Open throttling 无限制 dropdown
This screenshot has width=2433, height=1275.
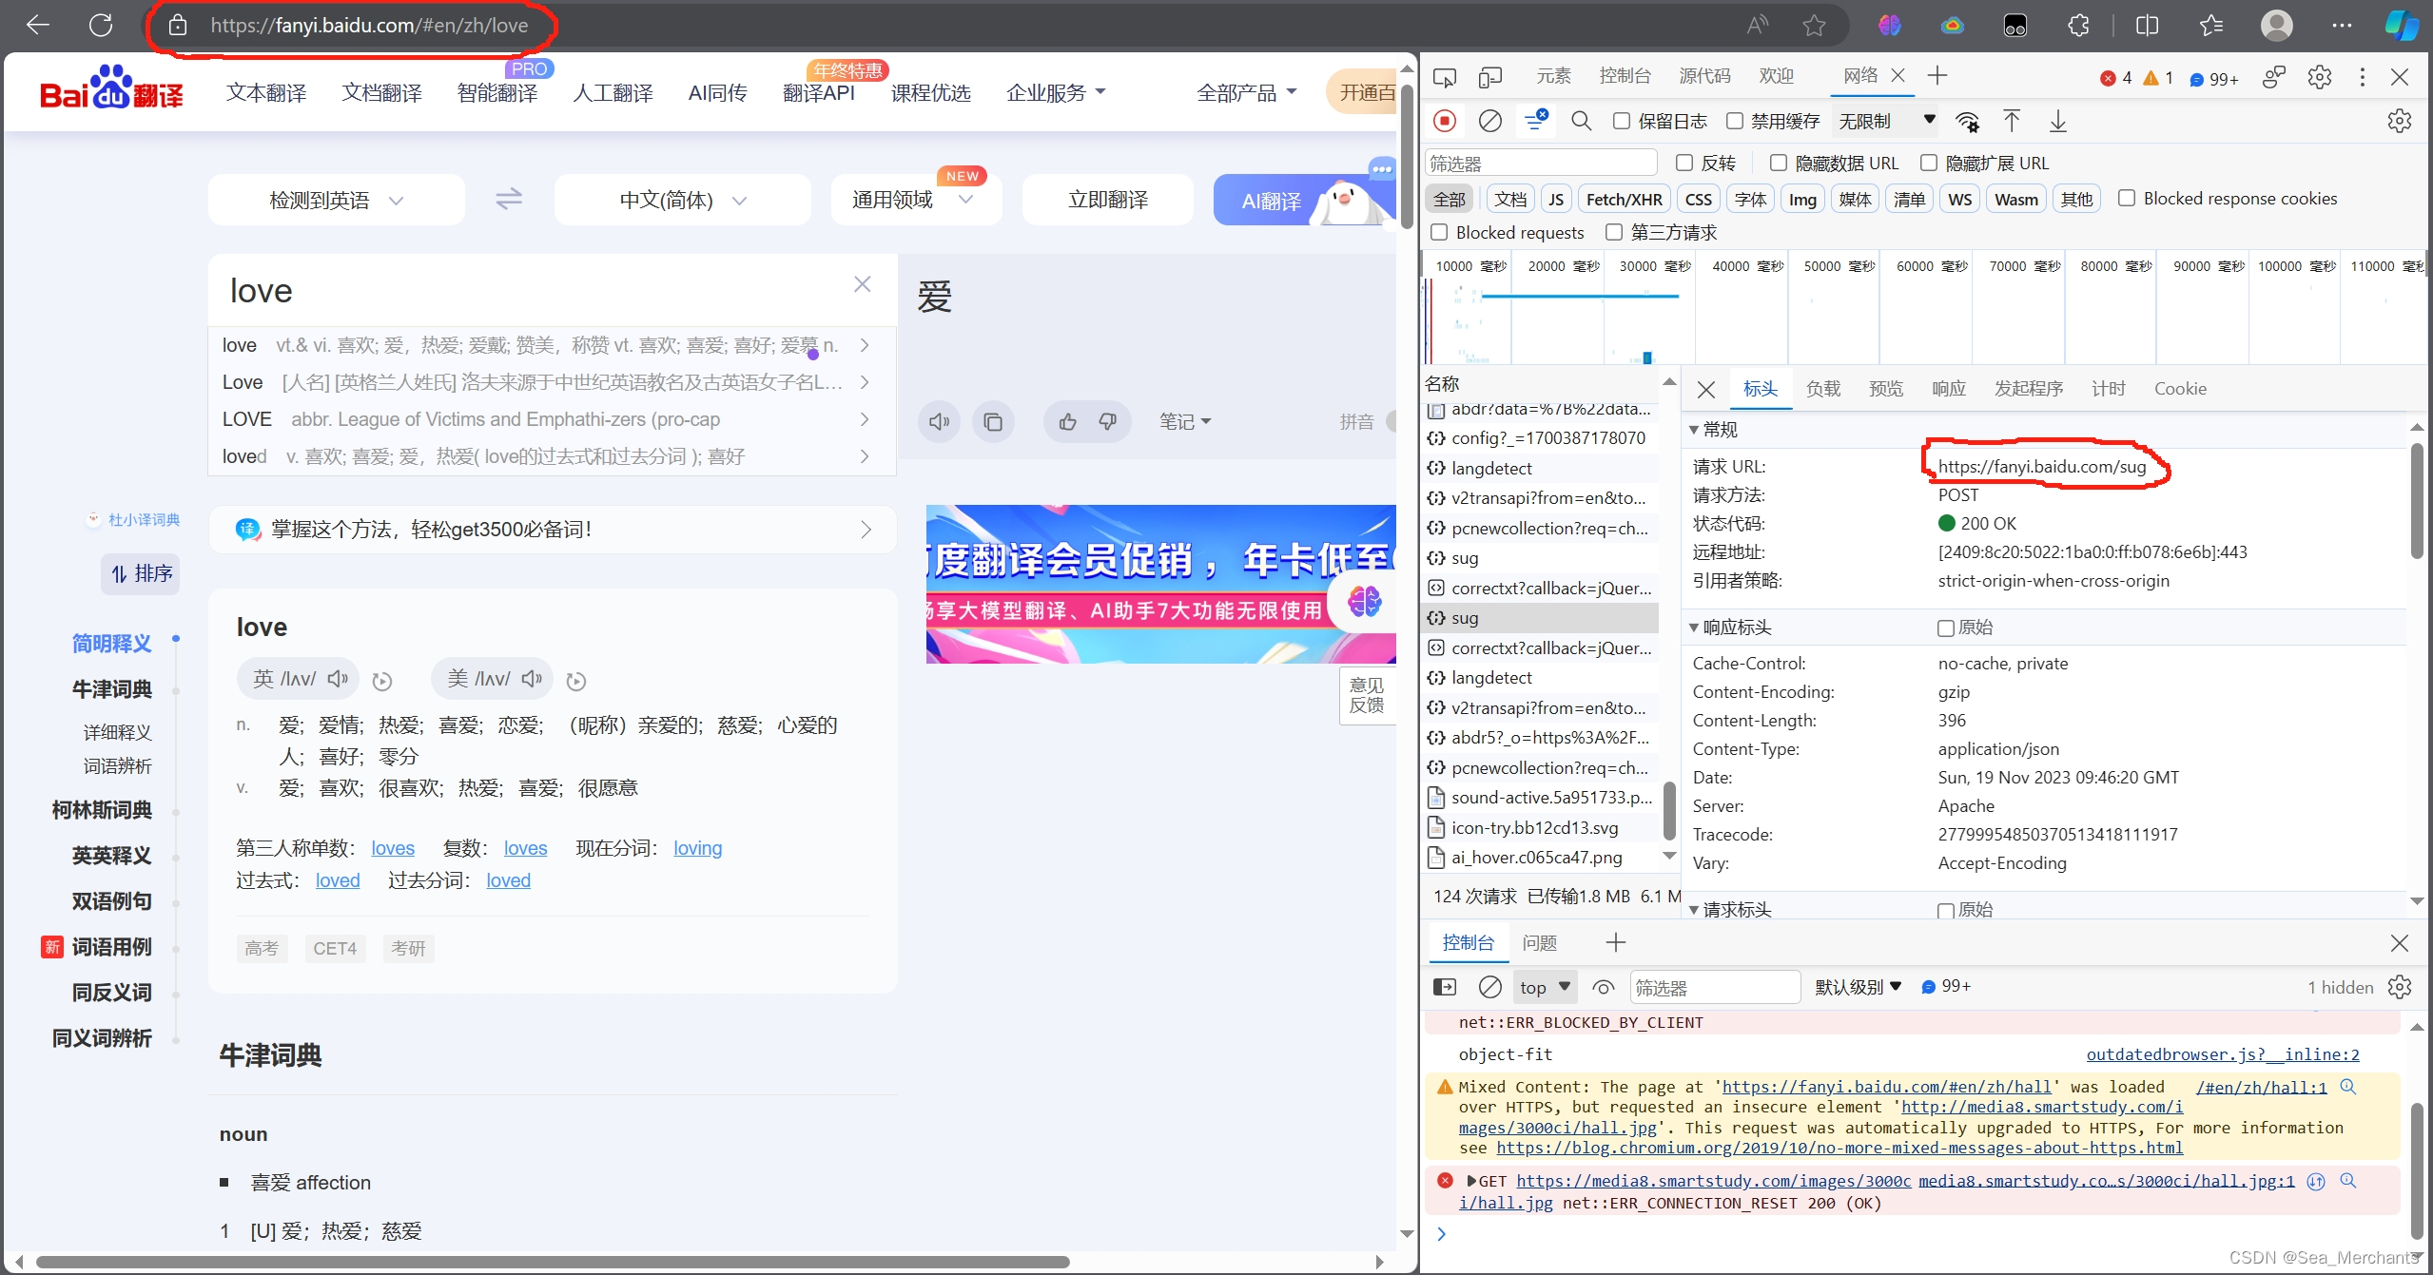tap(1887, 121)
